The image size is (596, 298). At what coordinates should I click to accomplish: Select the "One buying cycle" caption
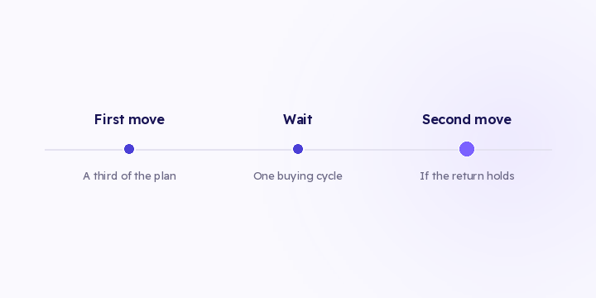pyautogui.click(x=298, y=176)
